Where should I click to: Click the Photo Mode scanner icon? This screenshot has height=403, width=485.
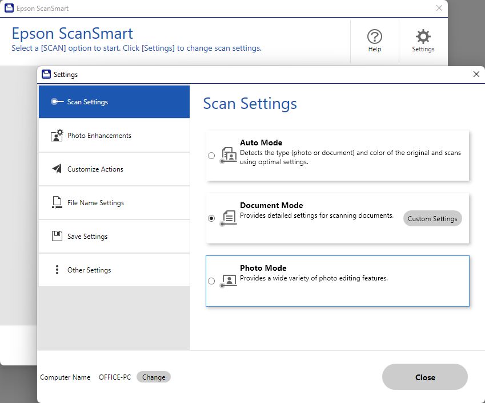click(229, 280)
